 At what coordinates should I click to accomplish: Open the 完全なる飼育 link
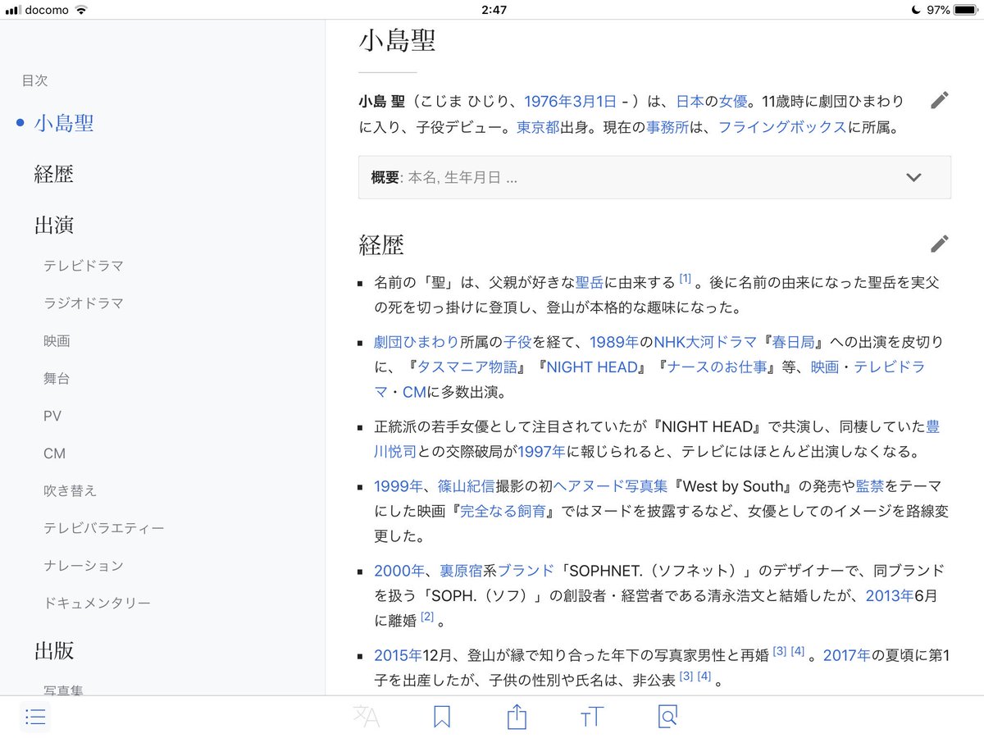(x=503, y=512)
